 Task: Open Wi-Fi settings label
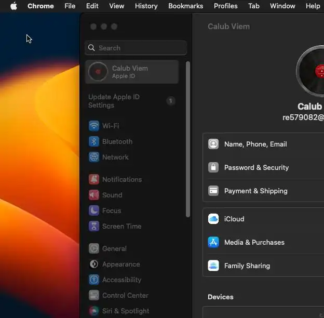tap(111, 126)
